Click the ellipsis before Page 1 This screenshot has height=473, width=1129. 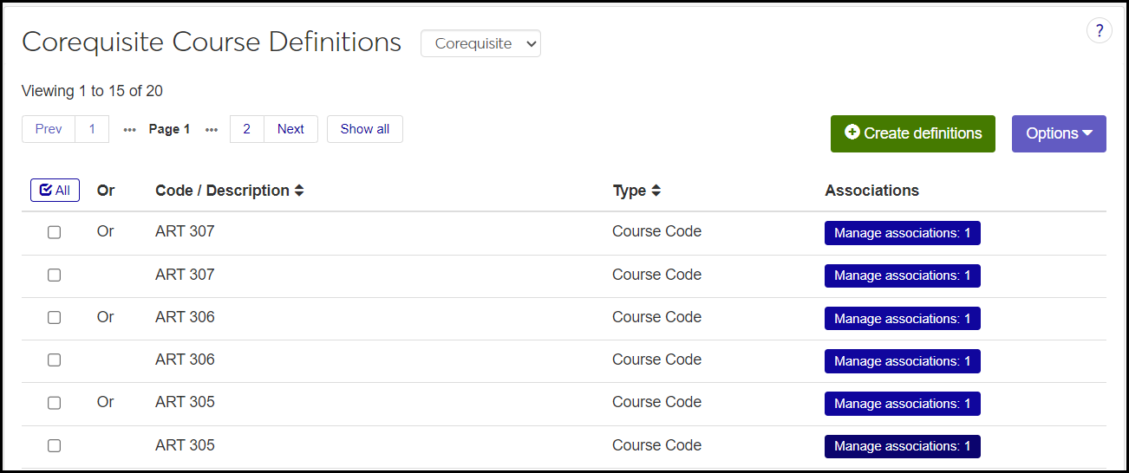point(130,130)
